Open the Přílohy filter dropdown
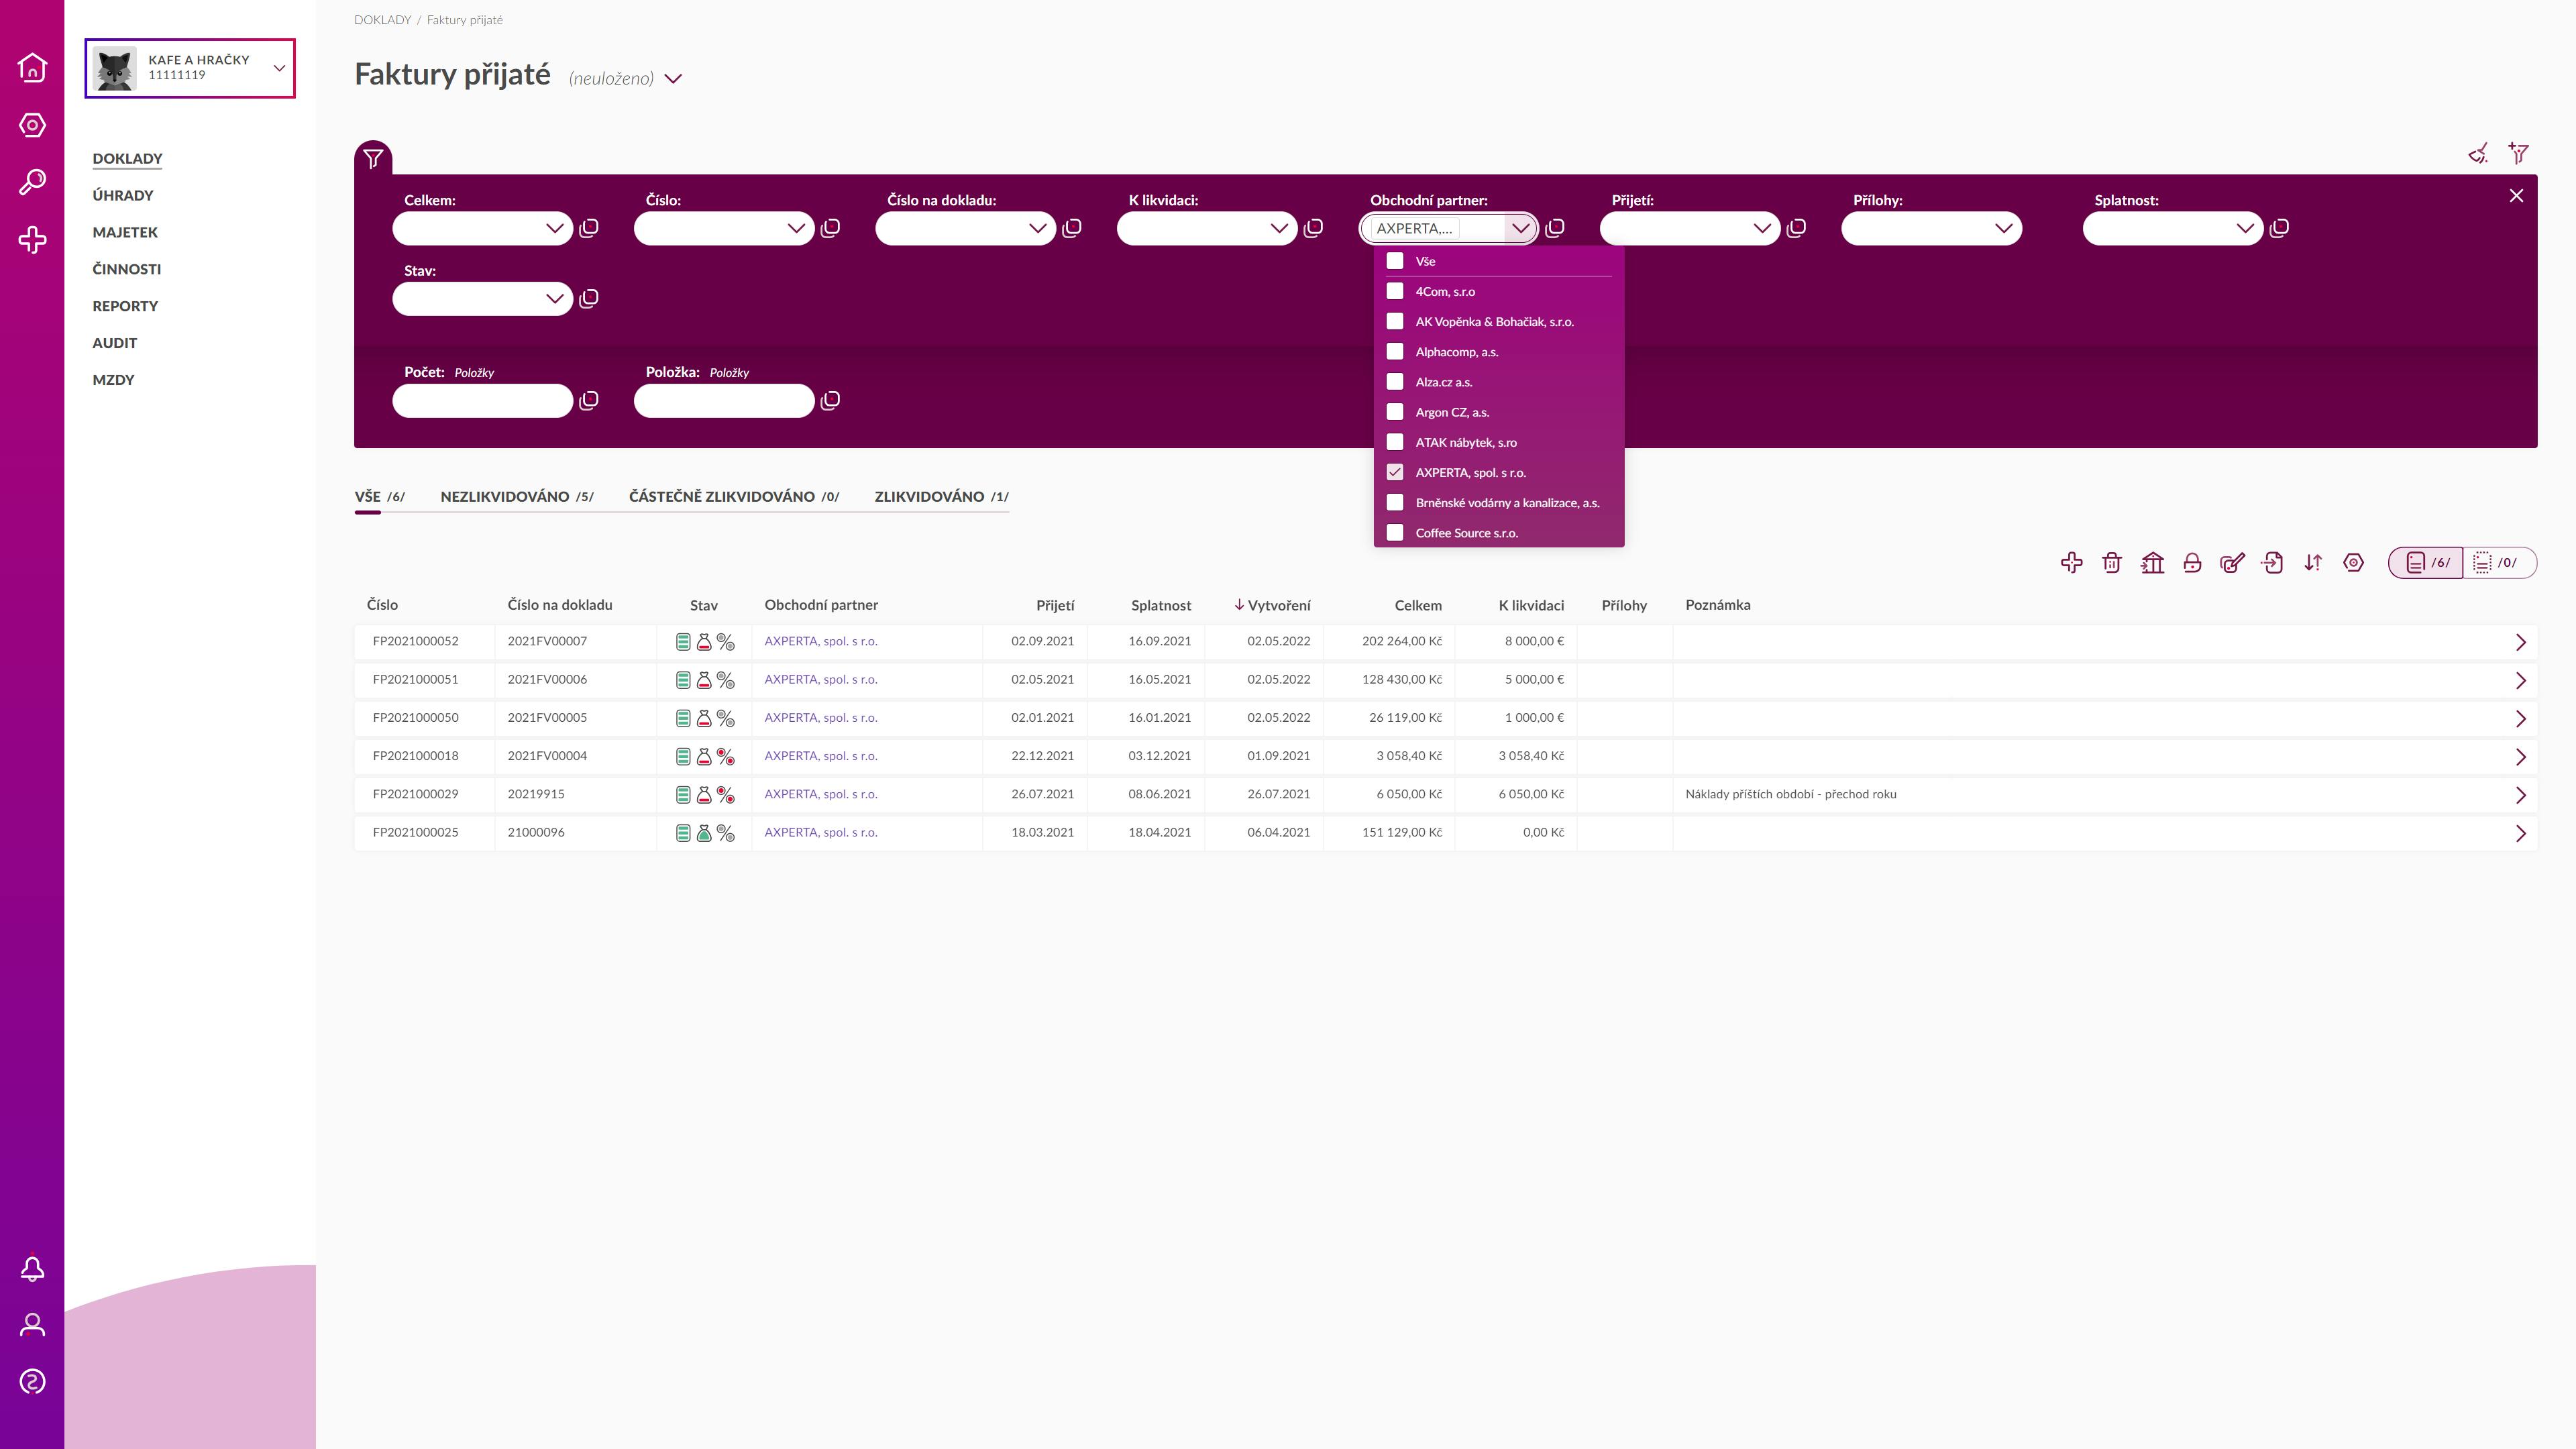Screen dimensions: 2576x1449 [2003, 228]
